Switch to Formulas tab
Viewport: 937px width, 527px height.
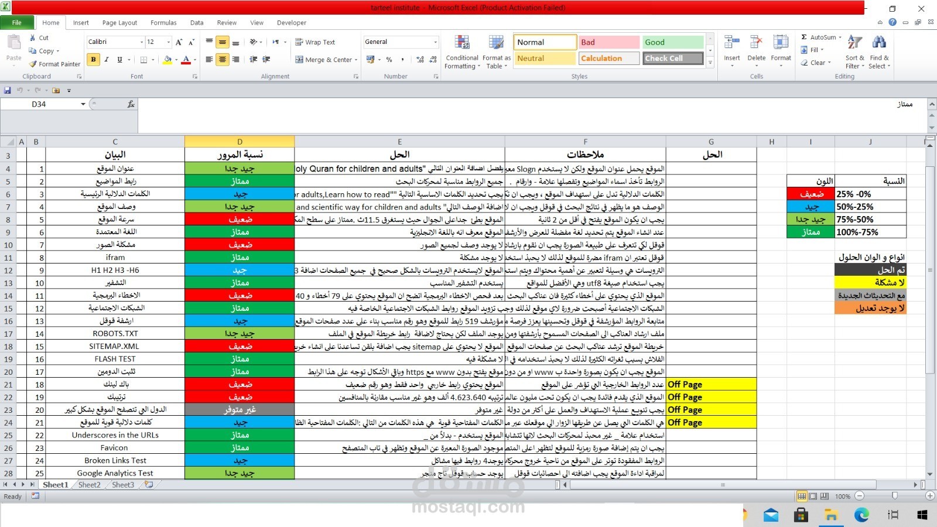[163, 23]
